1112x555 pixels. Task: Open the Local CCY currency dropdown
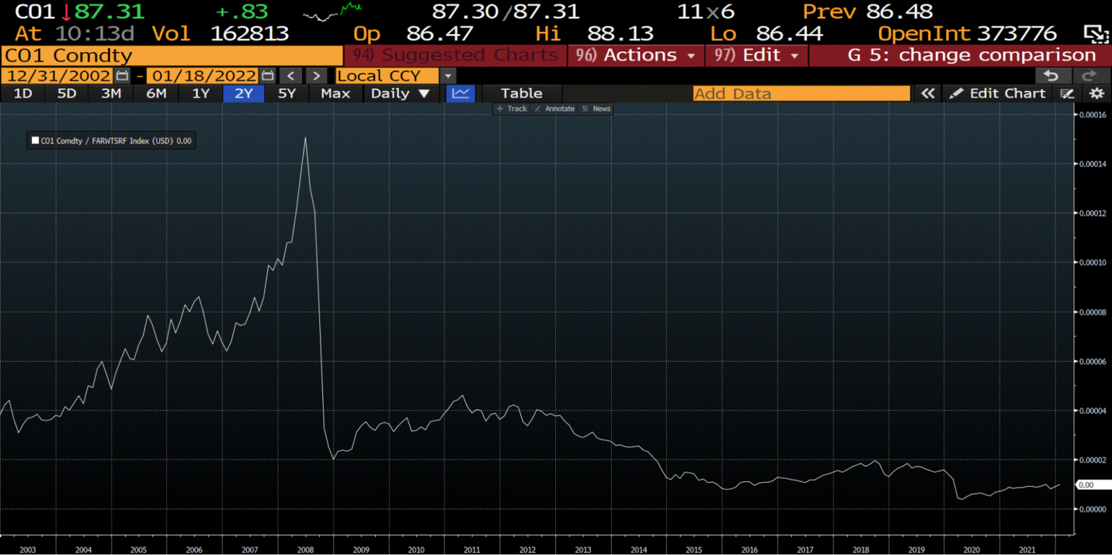[447, 75]
